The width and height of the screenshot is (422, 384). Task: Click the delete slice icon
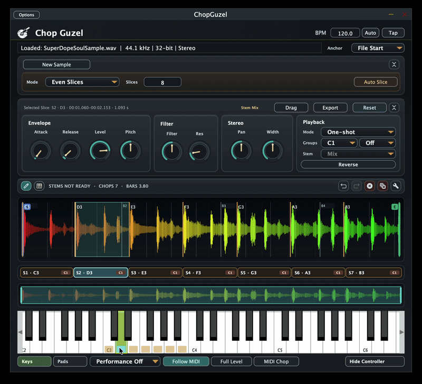[x=369, y=186]
